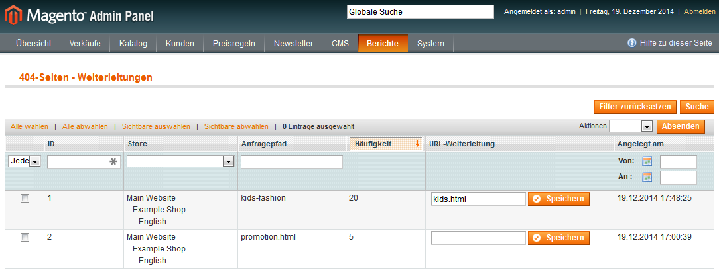
Task: Click Speichern for the promotion.html row
Action: (x=558, y=238)
